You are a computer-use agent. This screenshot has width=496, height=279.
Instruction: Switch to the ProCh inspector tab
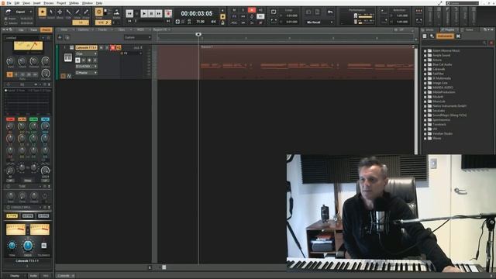point(46,29)
